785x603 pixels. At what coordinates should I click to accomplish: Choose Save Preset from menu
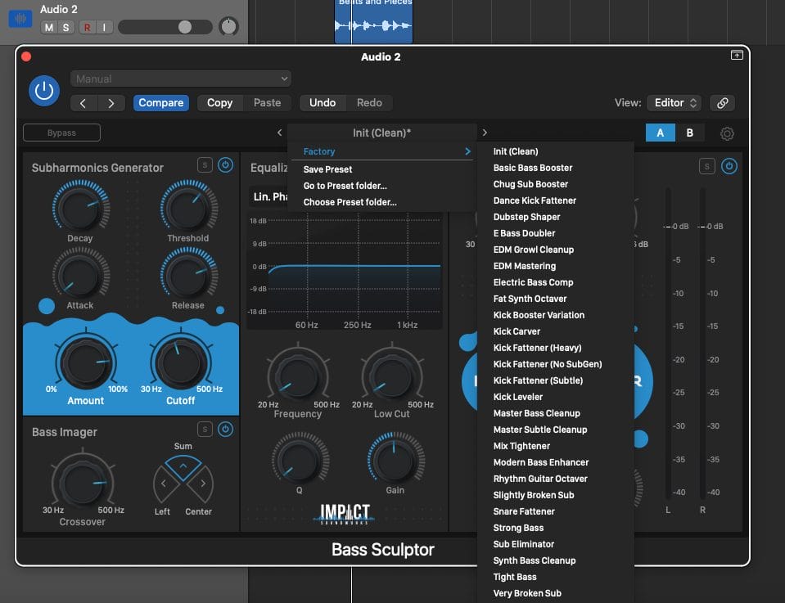(x=327, y=169)
